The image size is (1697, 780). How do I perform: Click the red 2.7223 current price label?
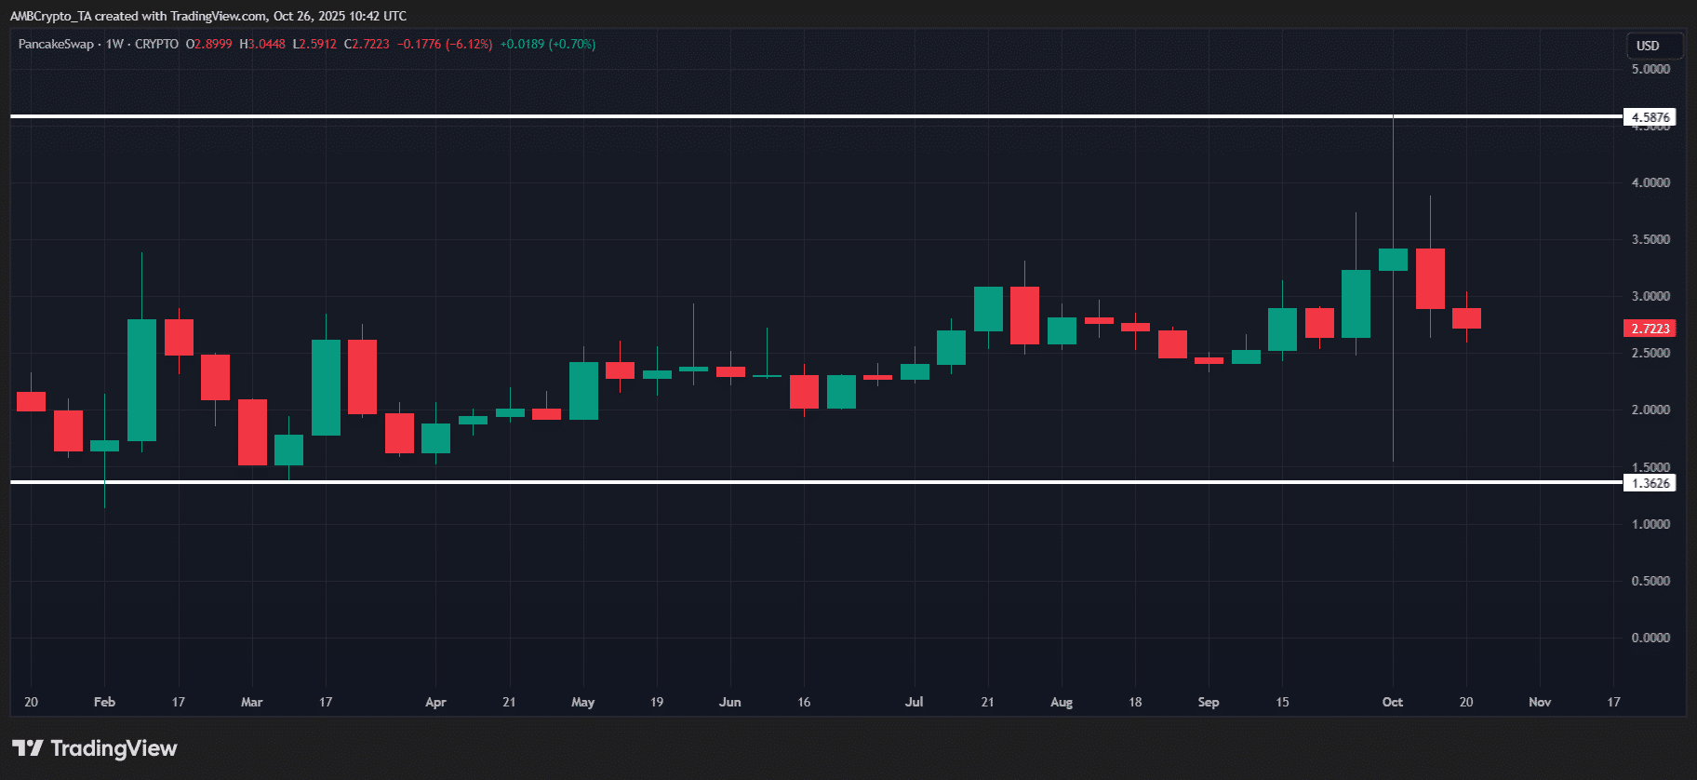(1650, 329)
